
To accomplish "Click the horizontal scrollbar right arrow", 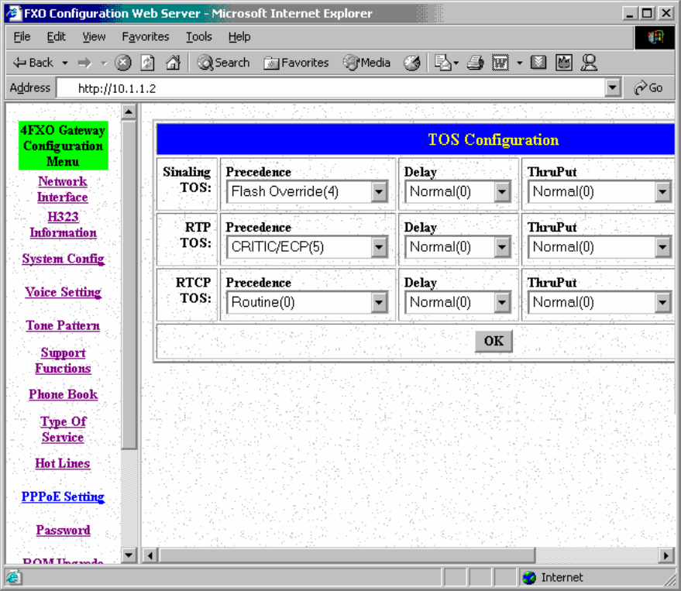I will [666, 555].
